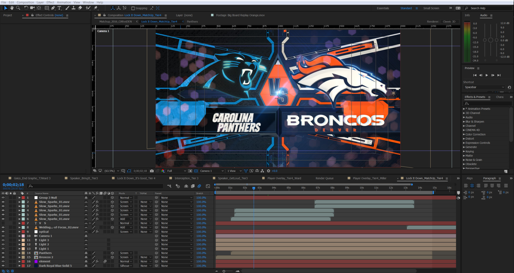Select the Clone Stamp tool
The height and width of the screenshot is (273, 514).
[x=73, y=8]
